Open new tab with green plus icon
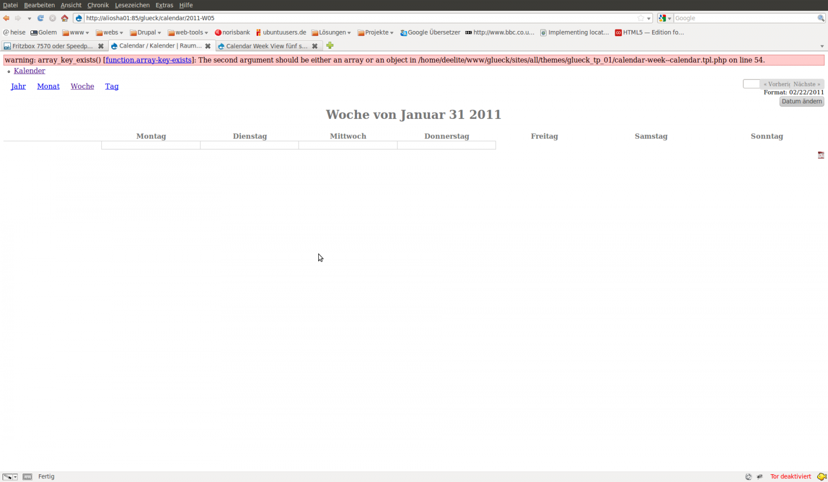The image size is (828, 482). [330, 46]
